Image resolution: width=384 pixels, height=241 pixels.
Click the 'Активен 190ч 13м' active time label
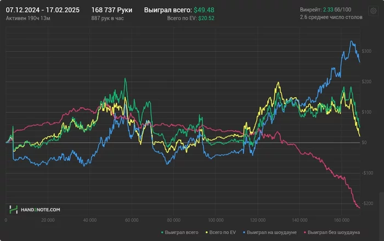[x=28, y=18]
